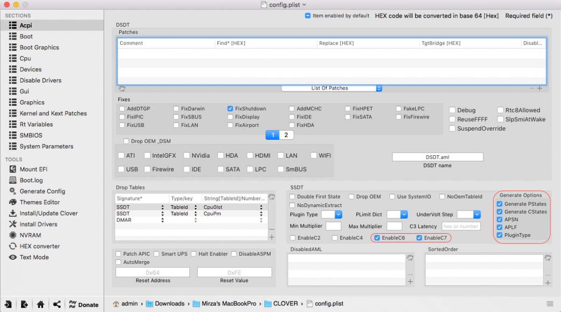Open Themes Editor icon in sidebar
This screenshot has width=561, height=312.
point(13,202)
